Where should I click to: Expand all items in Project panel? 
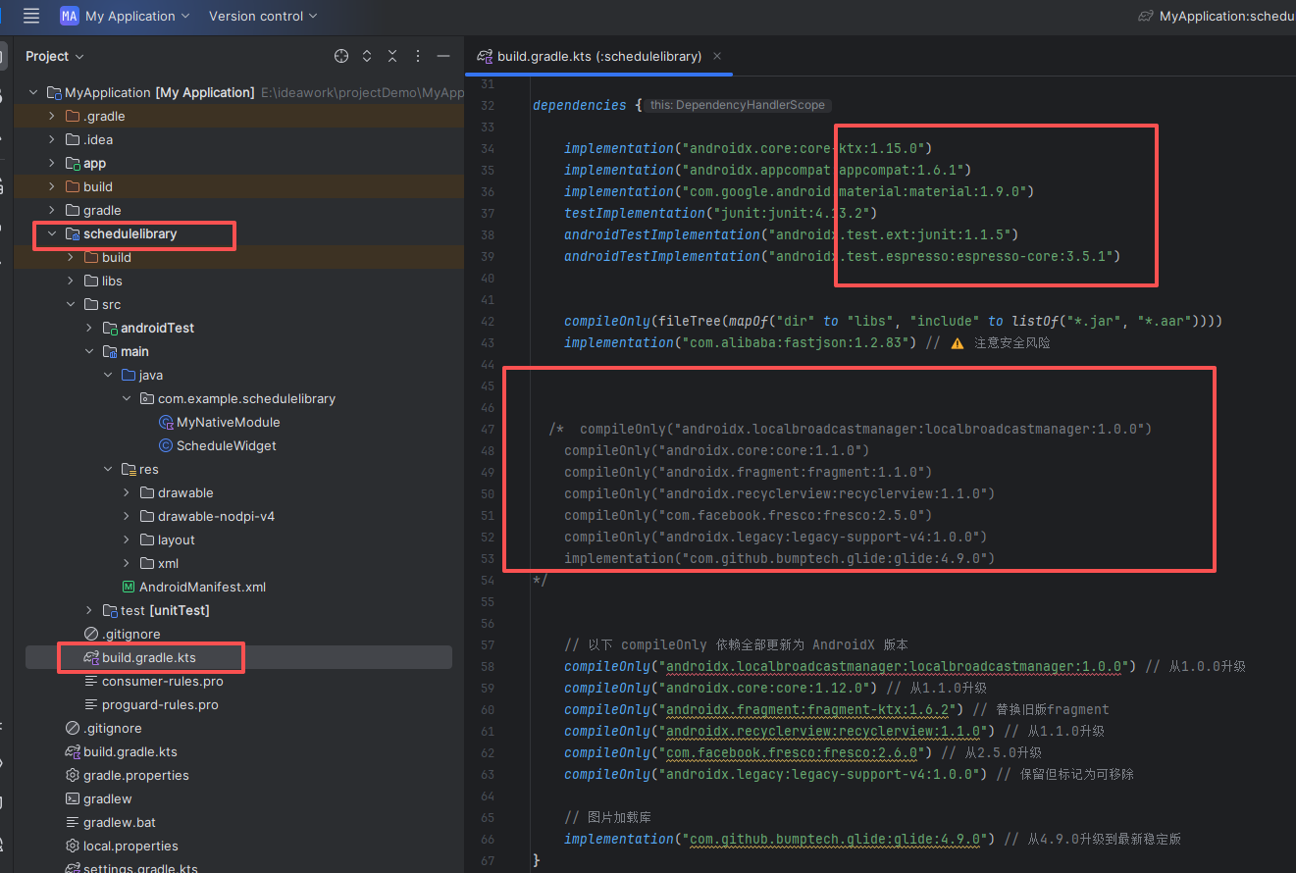tap(367, 56)
